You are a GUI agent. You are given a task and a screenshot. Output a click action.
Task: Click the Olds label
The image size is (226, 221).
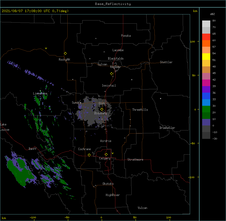(102, 103)
